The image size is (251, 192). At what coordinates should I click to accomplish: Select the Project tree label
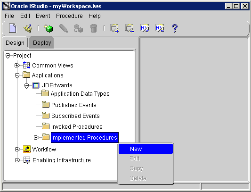point(22,56)
